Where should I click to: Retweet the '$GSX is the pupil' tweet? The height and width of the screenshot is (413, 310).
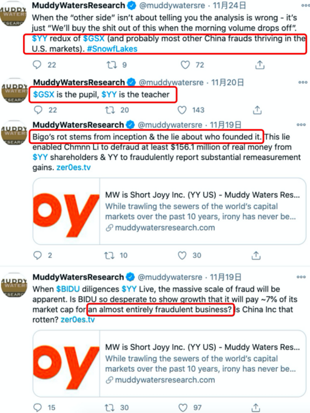click(x=110, y=110)
